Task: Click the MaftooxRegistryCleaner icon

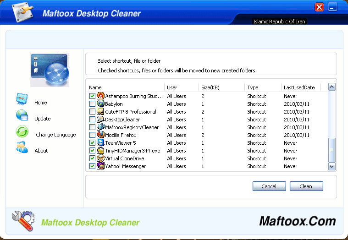Action: click(100, 127)
